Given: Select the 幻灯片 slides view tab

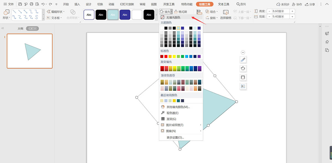Looking at the screenshot, I should tap(33, 29).
